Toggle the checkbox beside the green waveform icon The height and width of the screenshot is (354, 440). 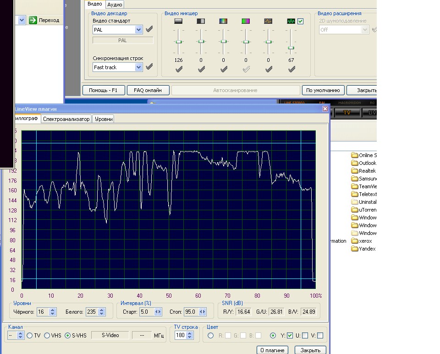(300, 21)
